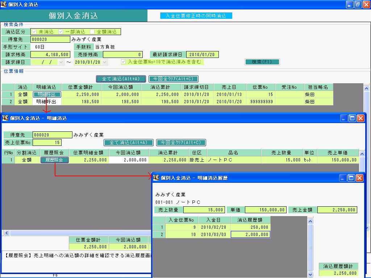The width and height of the screenshot is (371, 278).
Task: Toggle the 未消込 checkbox
Action: tap(34, 32)
